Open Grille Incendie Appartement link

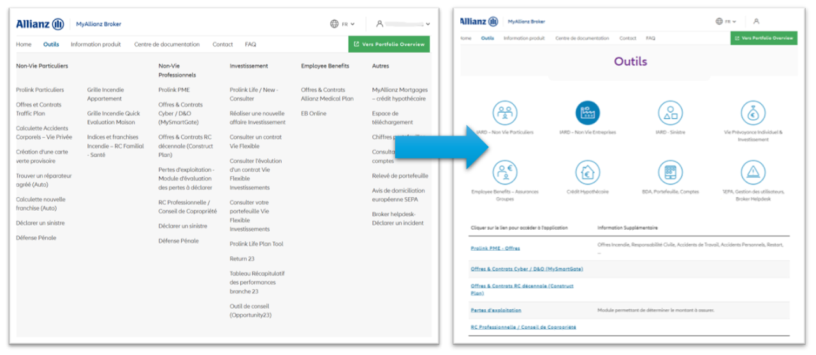106,94
